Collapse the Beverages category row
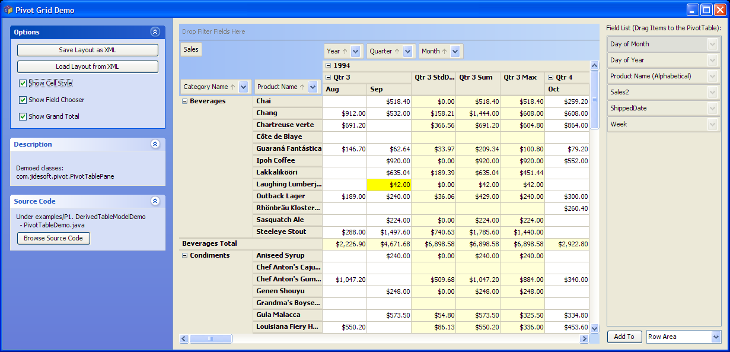This screenshot has width=730, height=352. pos(184,102)
